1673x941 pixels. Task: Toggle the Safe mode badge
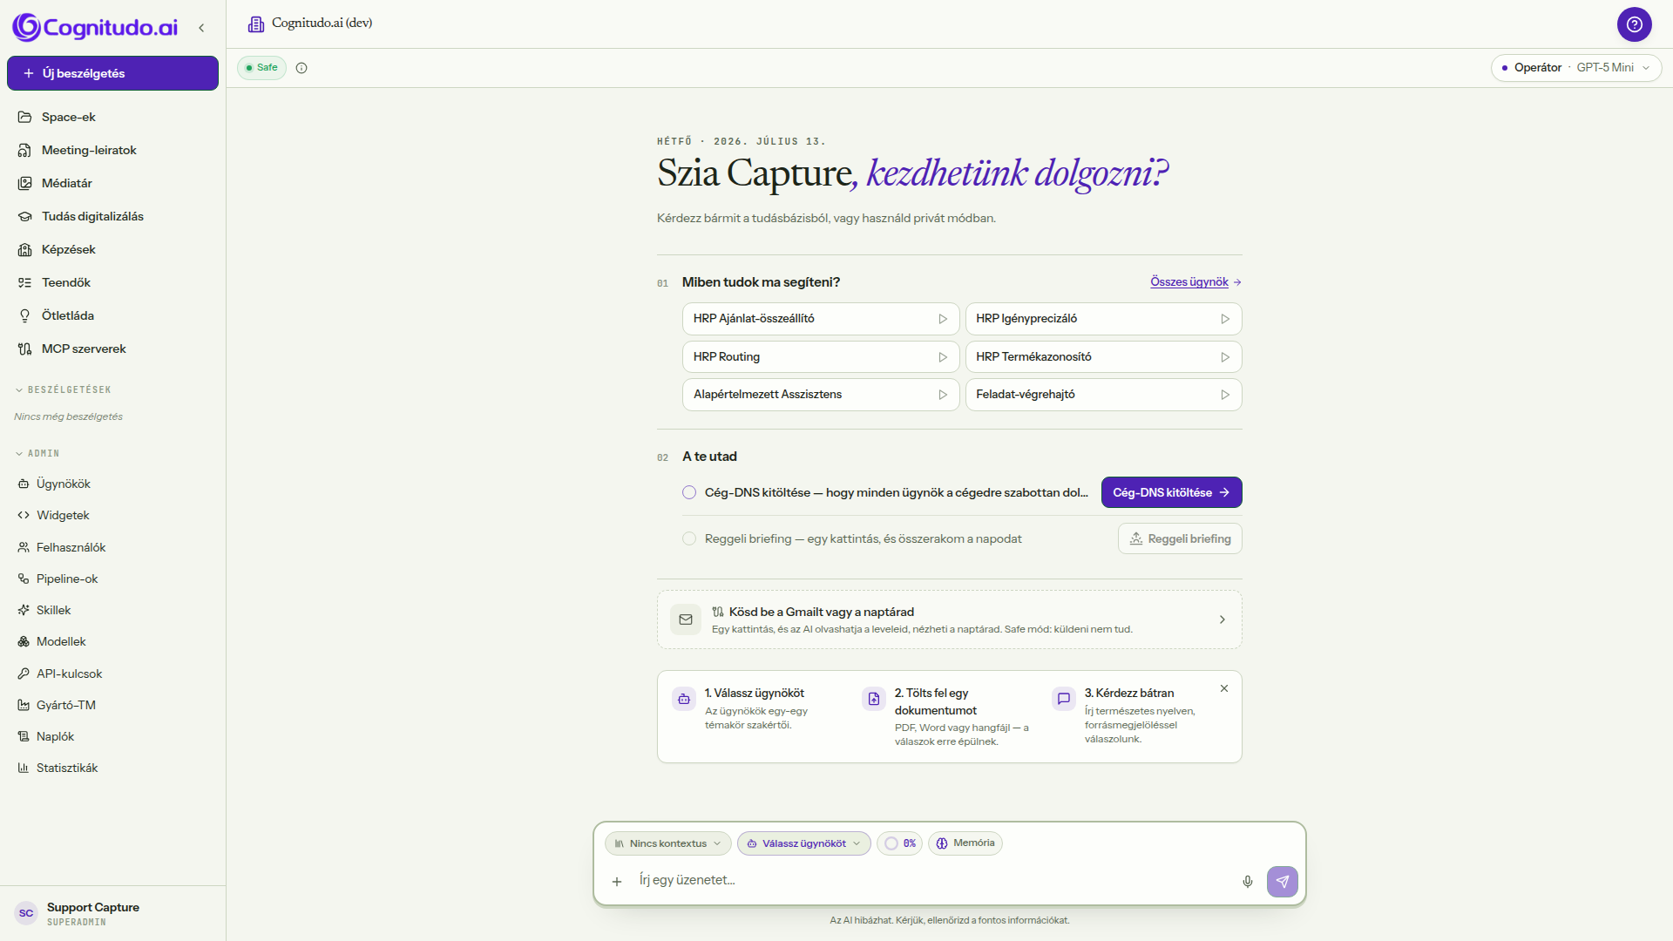[x=261, y=68]
